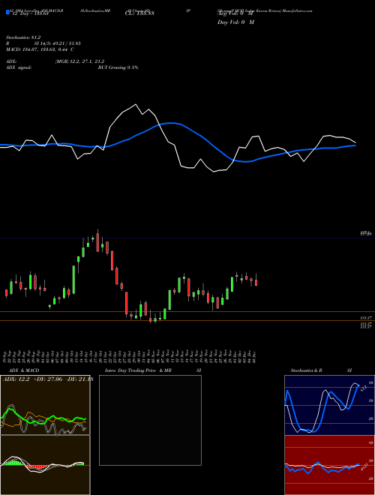Viewport: 375px width, 495px height.
Task: Click the peak of the white line
Action: (x=136, y=104)
